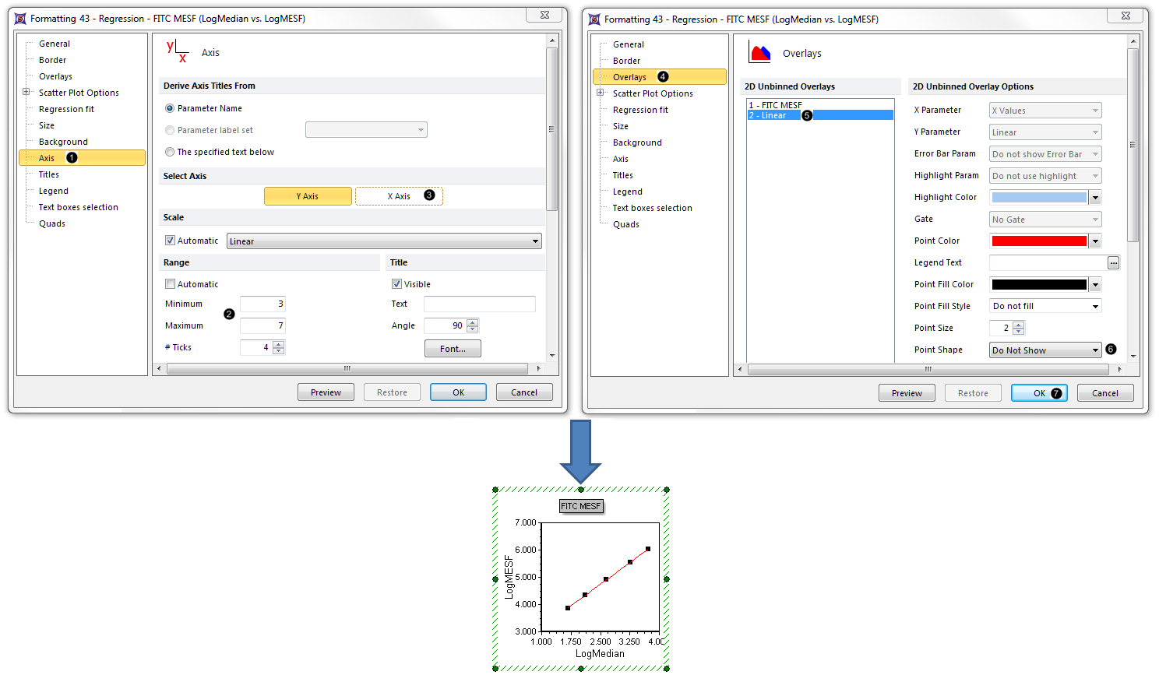
Task: Open the Point Fill Style dropdown
Action: pyautogui.click(x=1045, y=307)
